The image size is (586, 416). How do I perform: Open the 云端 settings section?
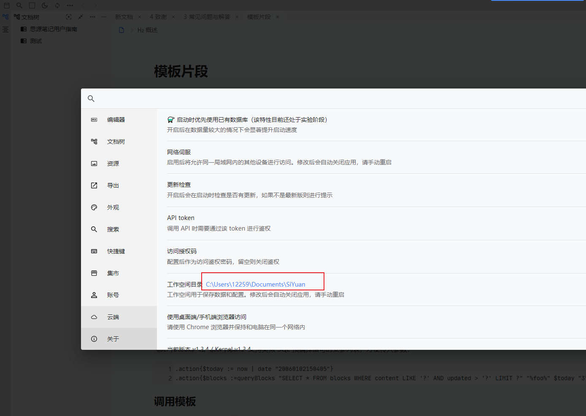coord(113,317)
